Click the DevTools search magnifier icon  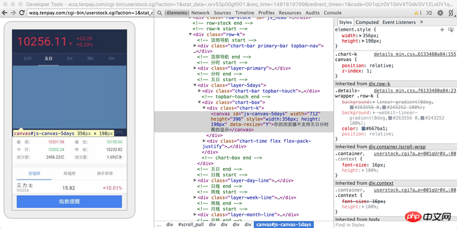pyautogui.click(x=159, y=13)
